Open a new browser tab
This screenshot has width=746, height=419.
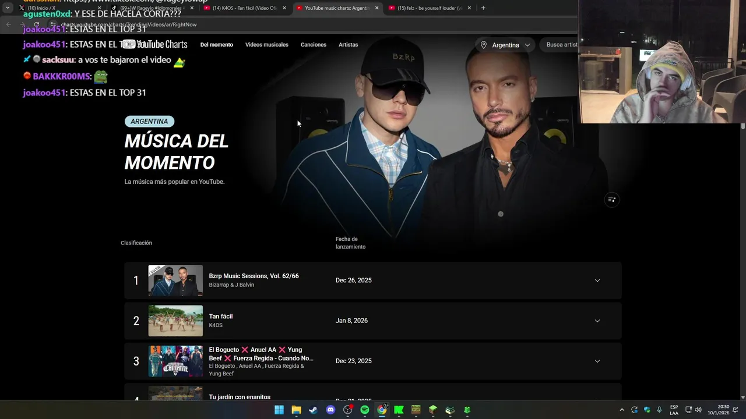(x=483, y=8)
